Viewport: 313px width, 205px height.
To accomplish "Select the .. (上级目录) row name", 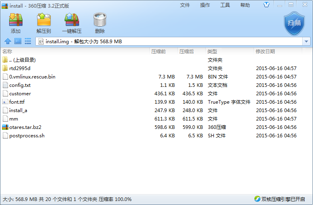I will click(x=22, y=60).
